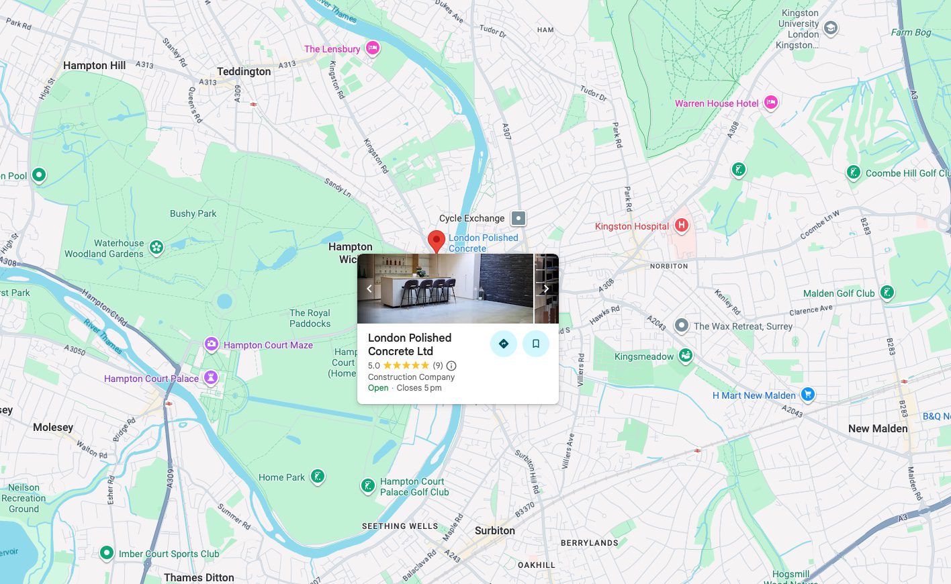Click the H Mart New Malden marker
This screenshot has height=584, width=951.
pos(807,395)
